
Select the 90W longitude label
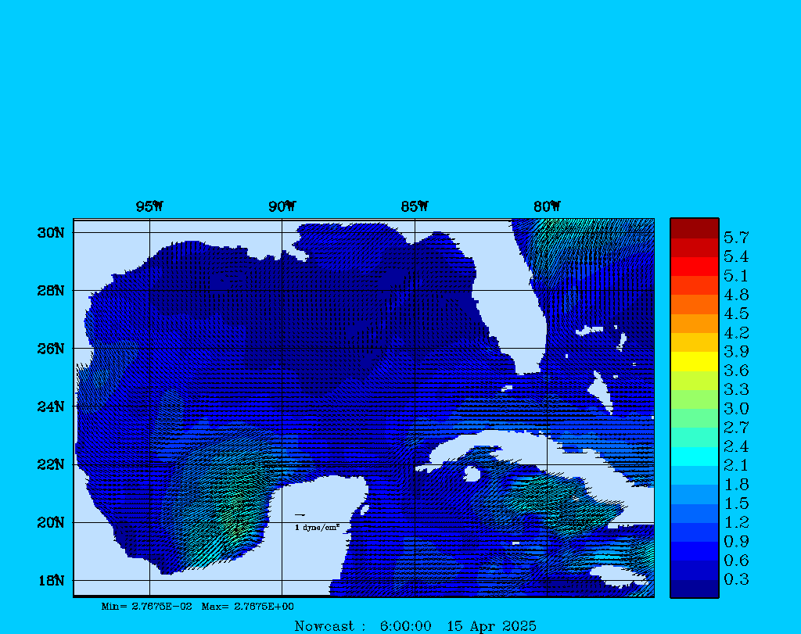[x=282, y=207]
